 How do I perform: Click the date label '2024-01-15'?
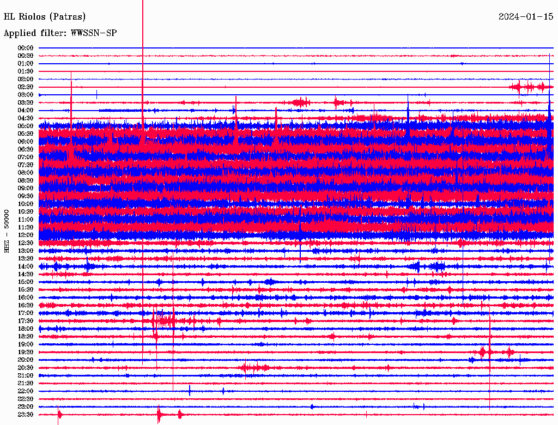pos(526,17)
